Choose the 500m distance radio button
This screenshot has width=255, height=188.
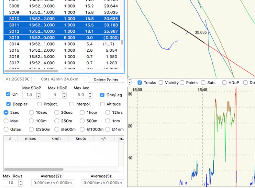pos(83,121)
